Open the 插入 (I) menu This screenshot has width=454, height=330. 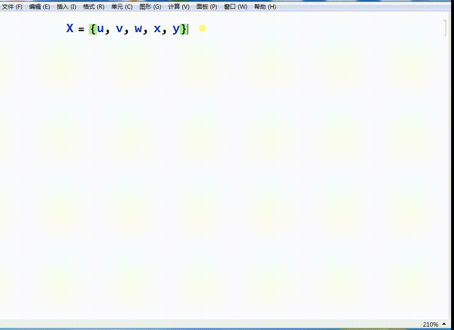click(66, 7)
